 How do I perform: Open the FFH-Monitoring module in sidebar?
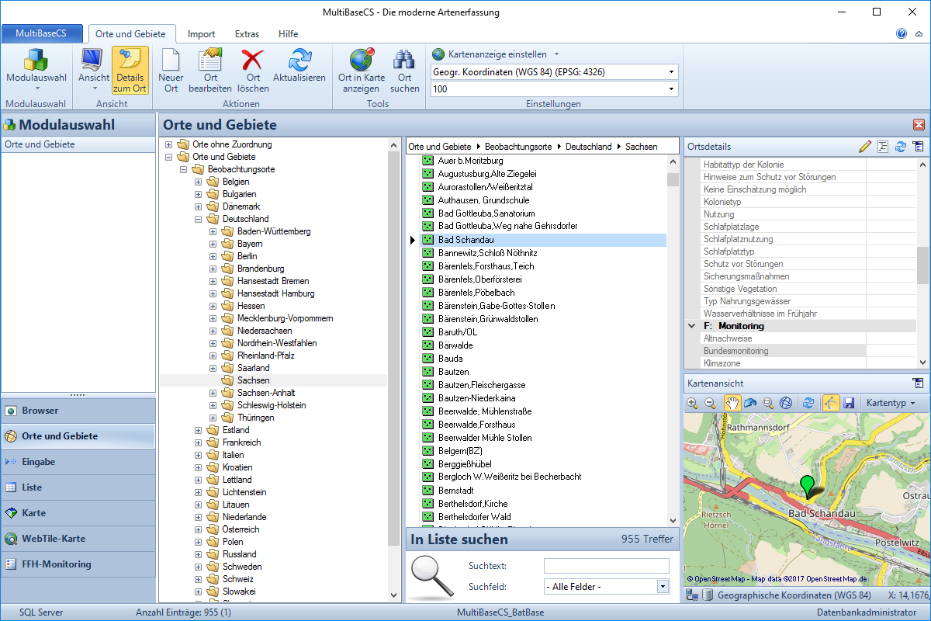tap(78, 564)
